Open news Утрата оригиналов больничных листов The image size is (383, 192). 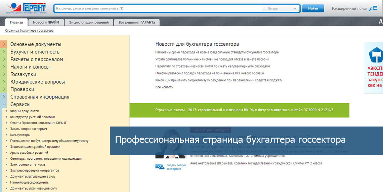coord(212,59)
